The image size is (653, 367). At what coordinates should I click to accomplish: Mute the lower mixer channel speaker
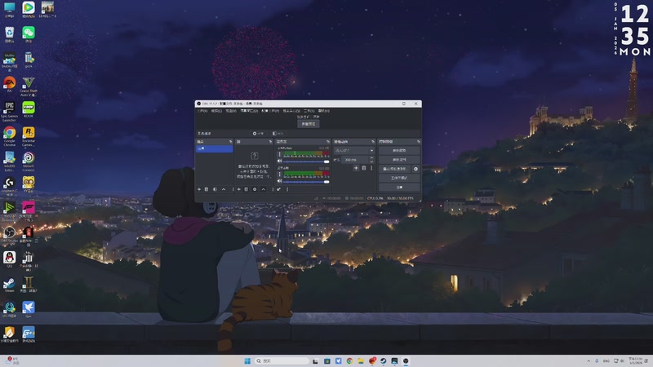pos(280,181)
